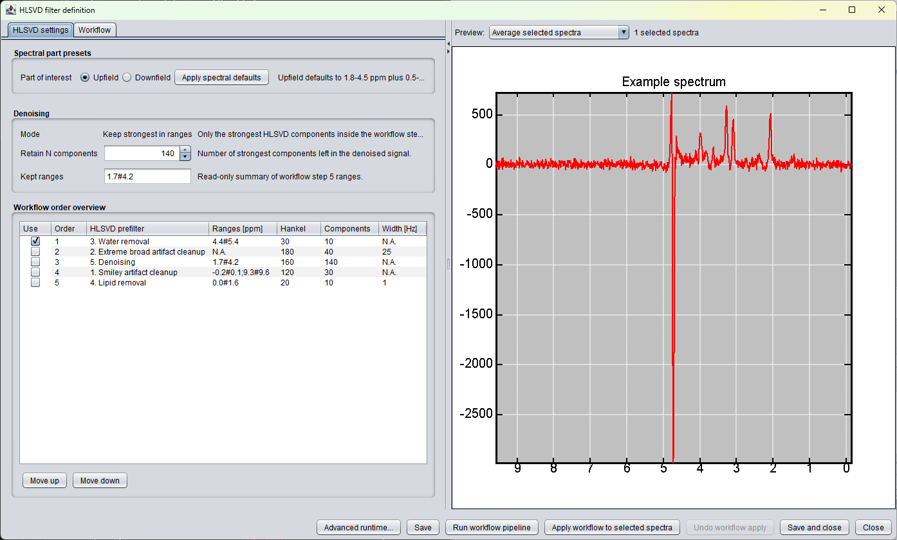Viewport: 897px width, 540px height.
Task: Click Apply workflow to selected spectra
Action: tap(612, 527)
